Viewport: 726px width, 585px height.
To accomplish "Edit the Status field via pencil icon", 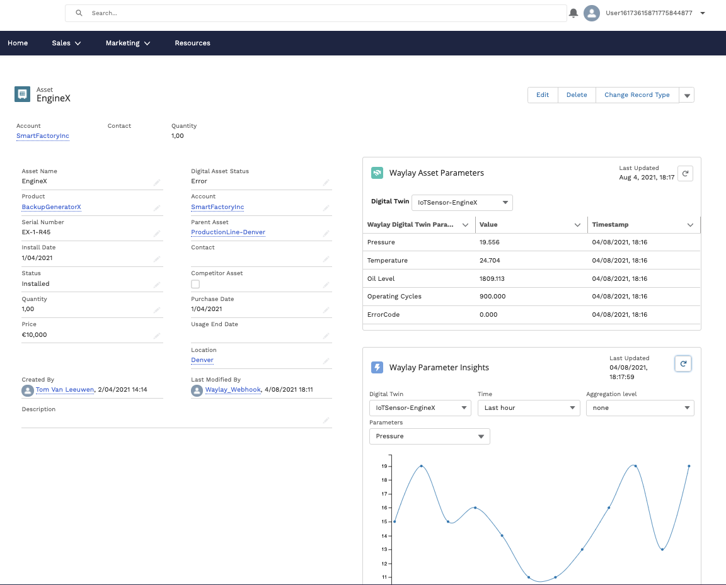I will [x=157, y=285].
